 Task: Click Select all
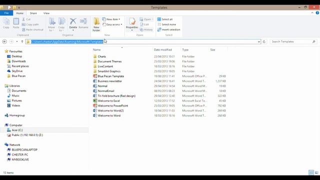[x=165, y=19]
